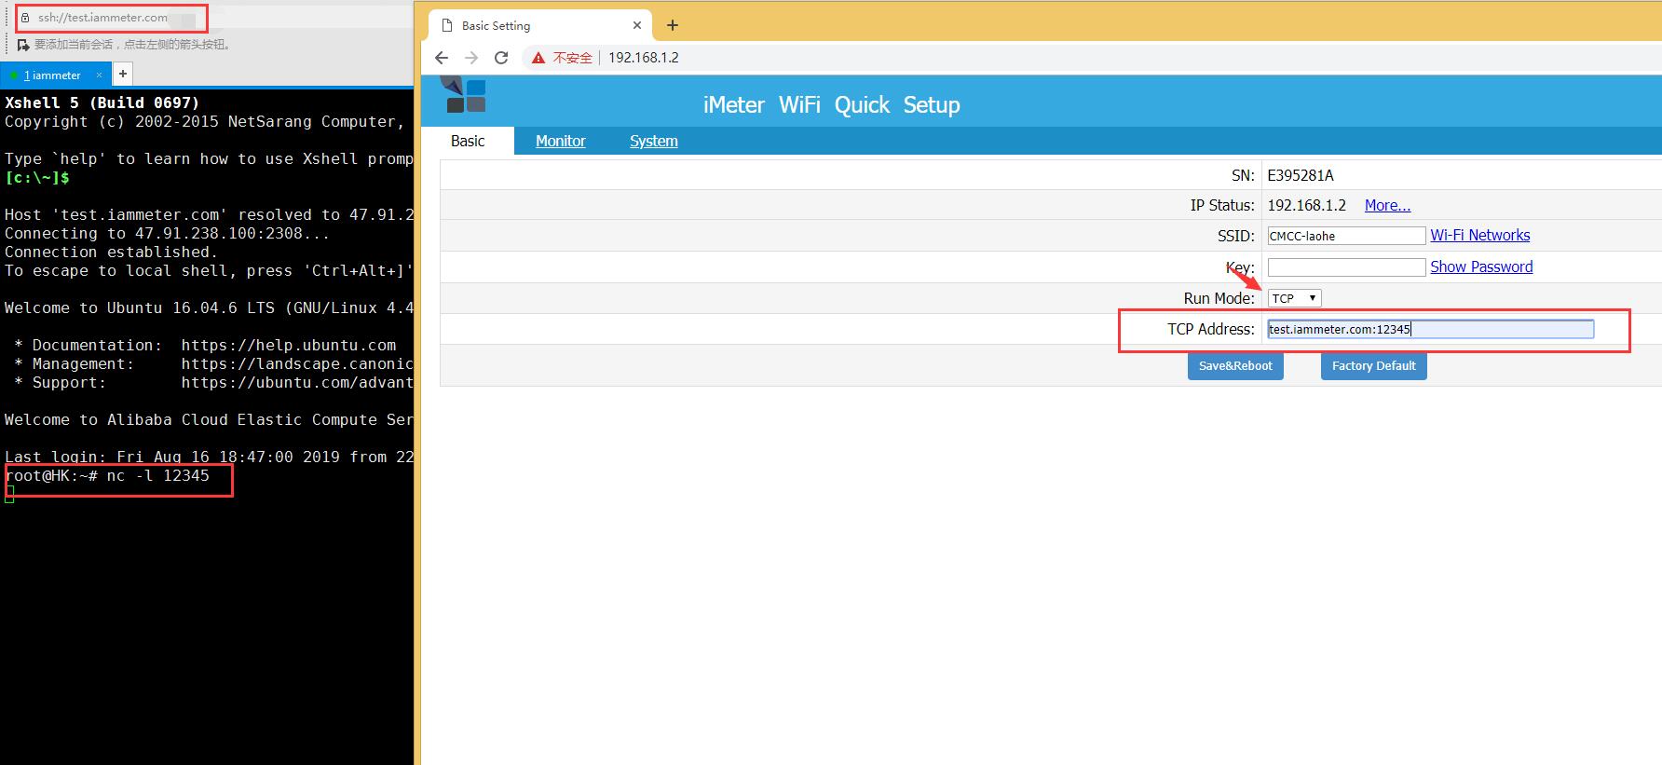Click the session arrow icon in Xshell
The width and height of the screenshot is (1662, 765).
pos(23,44)
